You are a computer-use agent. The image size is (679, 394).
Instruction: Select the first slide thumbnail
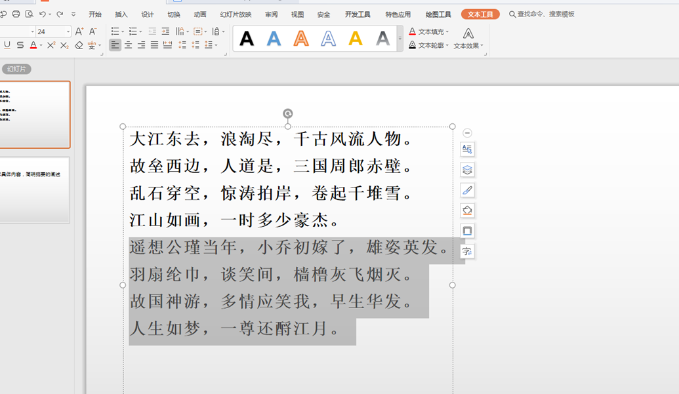click(x=35, y=115)
